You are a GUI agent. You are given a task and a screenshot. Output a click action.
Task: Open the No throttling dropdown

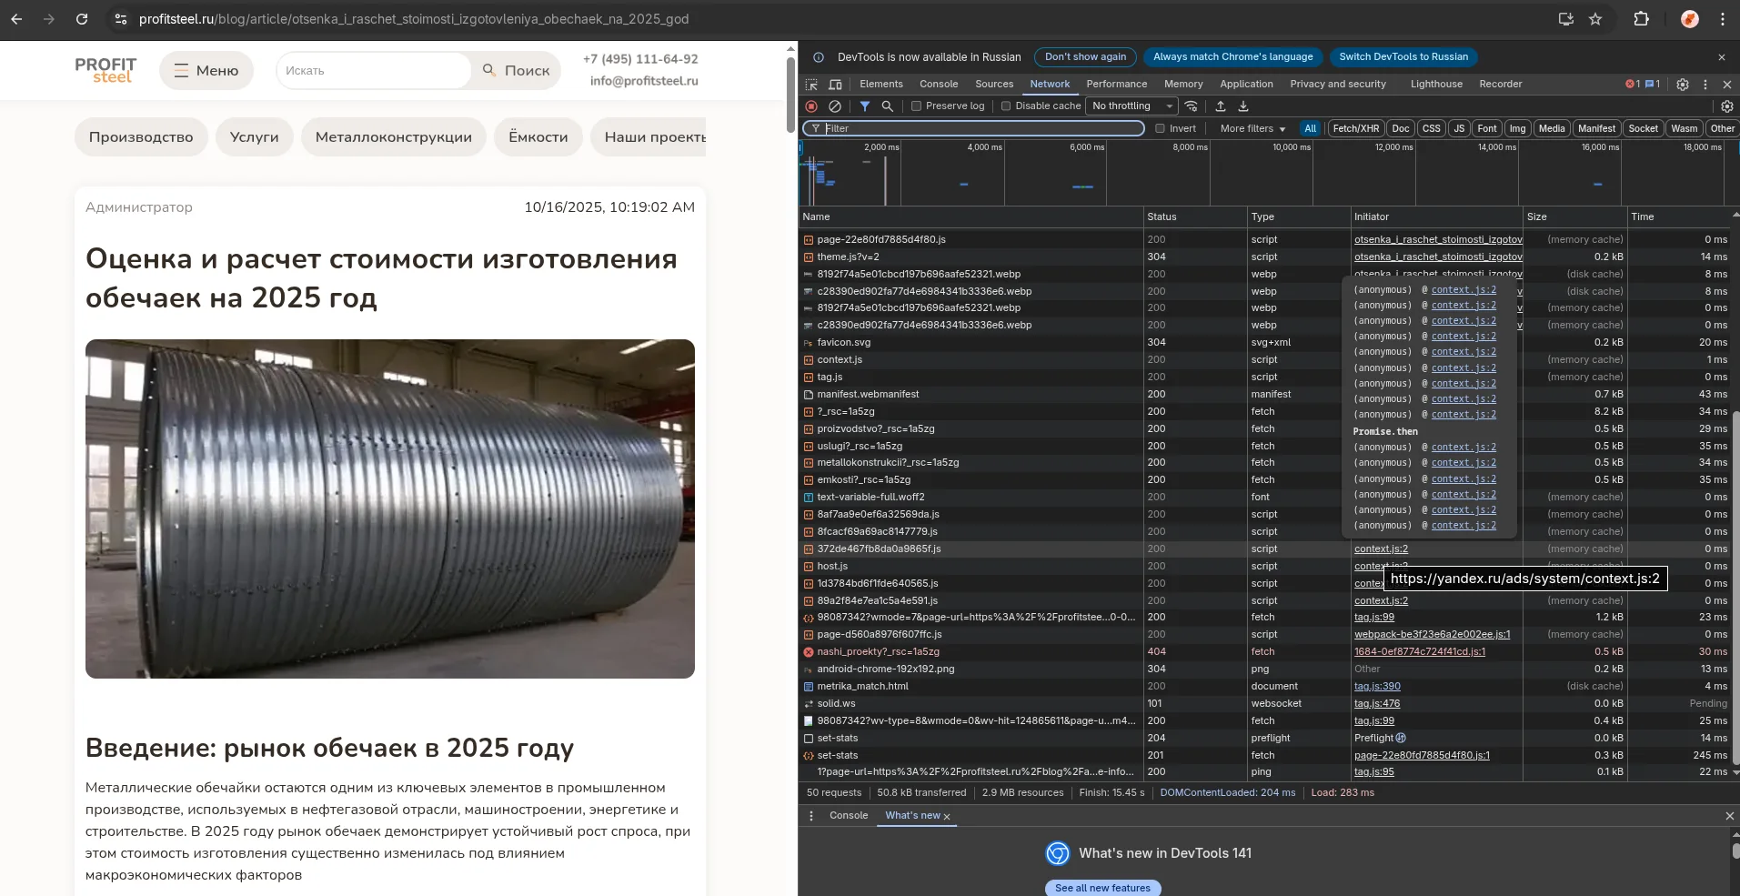1132,106
